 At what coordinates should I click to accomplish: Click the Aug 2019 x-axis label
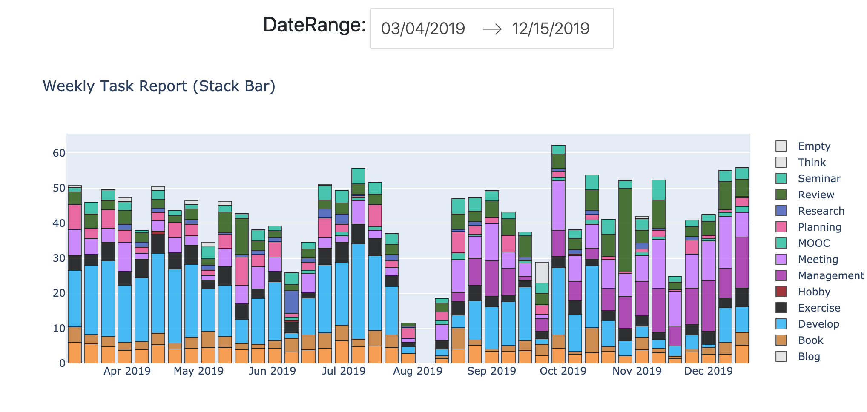point(417,371)
